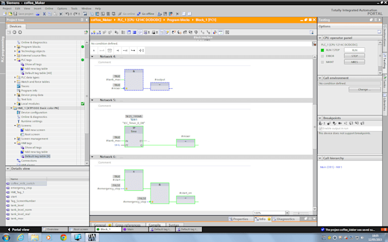Collapse the Breakpoints section
Screen dimensions: 388x242
tap(320, 118)
